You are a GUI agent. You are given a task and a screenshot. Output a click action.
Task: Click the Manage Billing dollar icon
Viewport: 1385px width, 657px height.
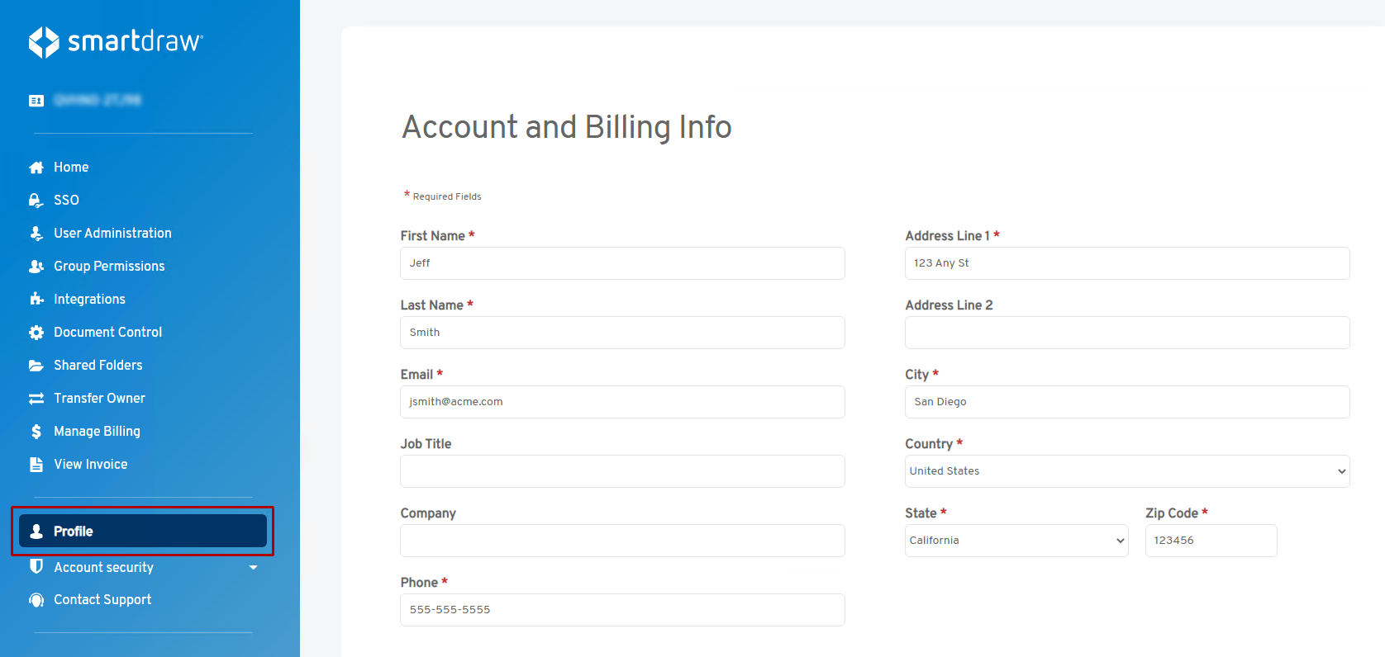[36, 432]
